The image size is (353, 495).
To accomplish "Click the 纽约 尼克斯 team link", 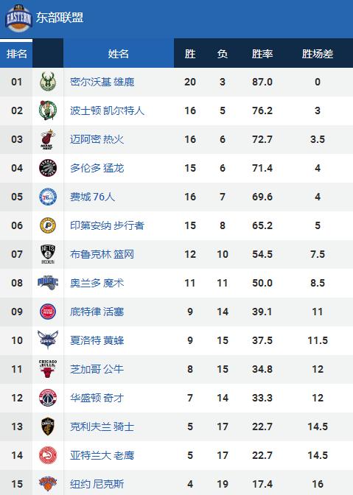I will pyautogui.click(x=97, y=484).
